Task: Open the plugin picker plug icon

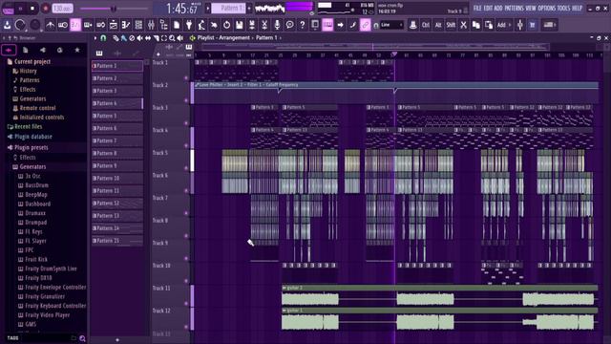Action: pyautogui.click(x=189, y=25)
